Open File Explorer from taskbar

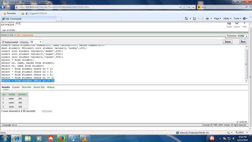pyautogui.click(x=28, y=138)
